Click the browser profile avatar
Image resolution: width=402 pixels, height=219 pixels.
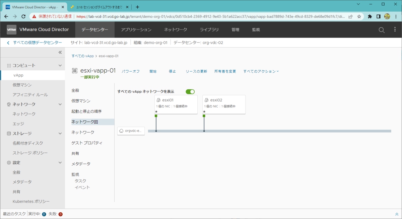coord(387,16)
